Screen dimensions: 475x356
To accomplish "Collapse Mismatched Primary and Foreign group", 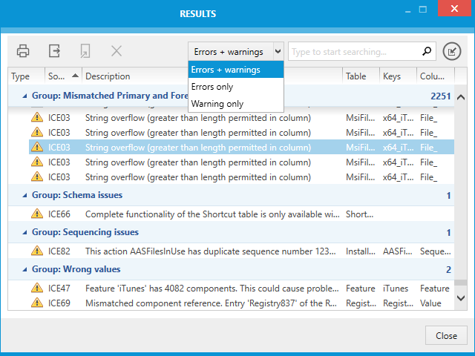I will point(24,96).
